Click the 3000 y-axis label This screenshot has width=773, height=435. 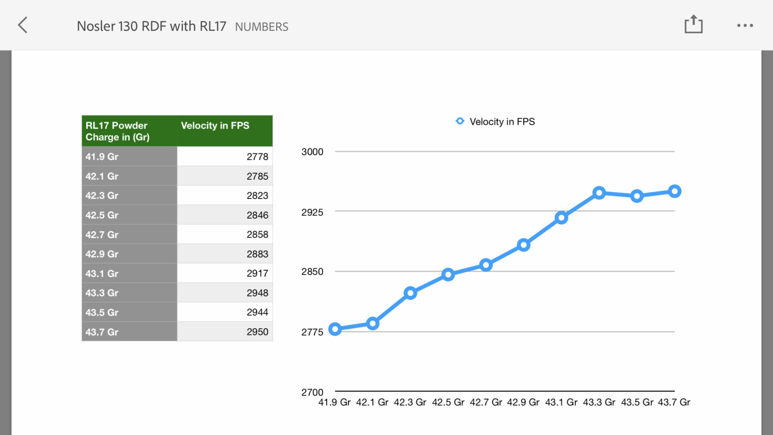tap(312, 152)
